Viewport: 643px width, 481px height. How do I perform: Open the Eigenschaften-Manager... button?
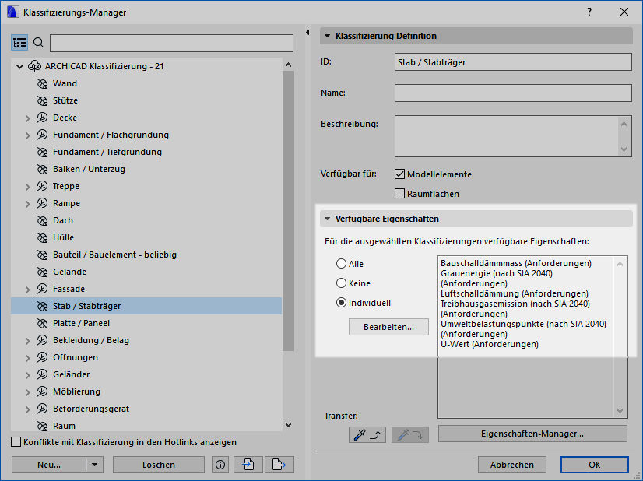(x=532, y=434)
